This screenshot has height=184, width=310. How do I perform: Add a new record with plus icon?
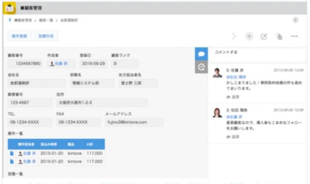pyautogui.click(x=249, y=36)
